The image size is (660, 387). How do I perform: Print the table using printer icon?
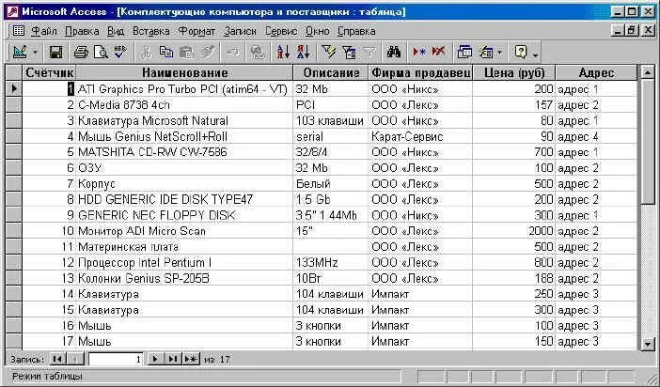[81, 53]
